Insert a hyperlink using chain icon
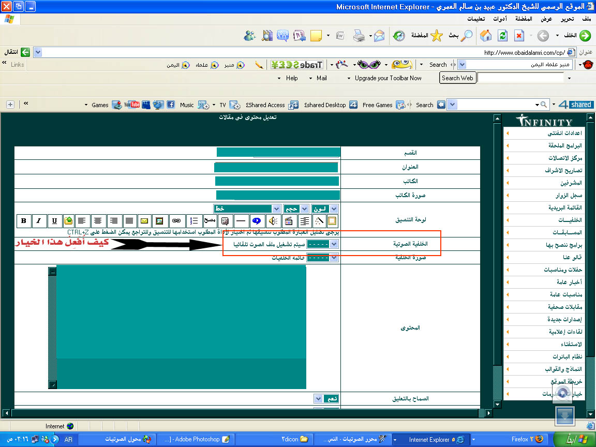 176,221
